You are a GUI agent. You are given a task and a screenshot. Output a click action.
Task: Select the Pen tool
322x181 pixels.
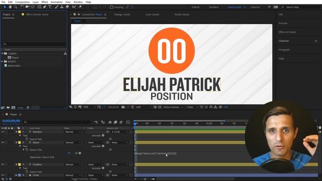tap(45, 7)
